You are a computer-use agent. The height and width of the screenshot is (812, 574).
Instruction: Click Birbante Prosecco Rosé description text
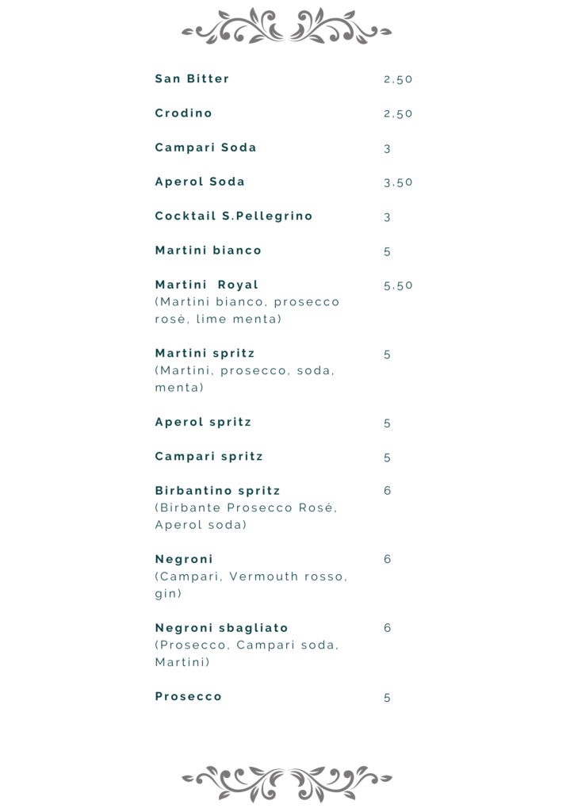click(x=246, y=515)
